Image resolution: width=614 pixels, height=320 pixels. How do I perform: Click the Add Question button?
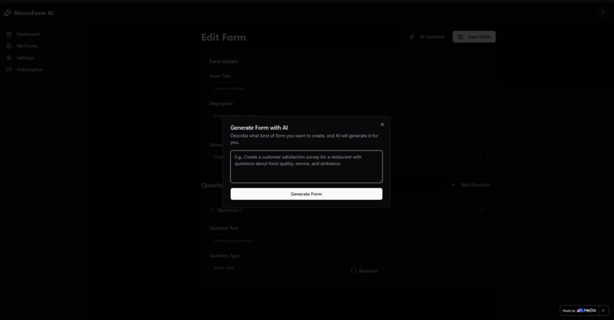tap(470, 185)
